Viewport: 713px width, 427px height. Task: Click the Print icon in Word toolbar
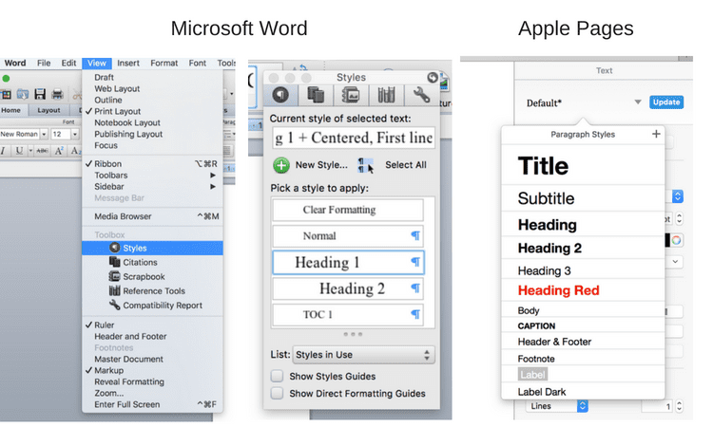[x=57, y=94]
